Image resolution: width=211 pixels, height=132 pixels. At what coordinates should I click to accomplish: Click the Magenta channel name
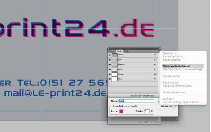pos(121,64)
